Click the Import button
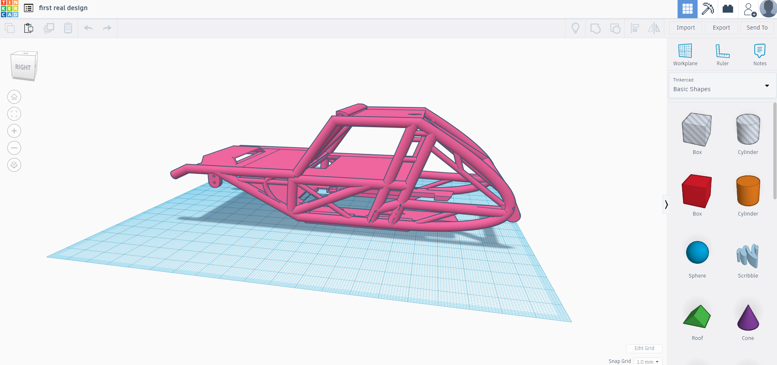Viewport: 777px width, 365px height. [x=686, y=28]
